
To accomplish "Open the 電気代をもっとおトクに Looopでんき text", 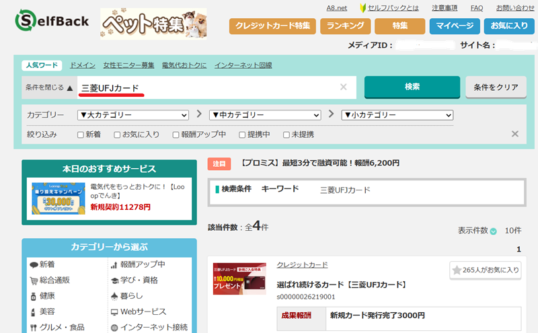I will point(137,191).
